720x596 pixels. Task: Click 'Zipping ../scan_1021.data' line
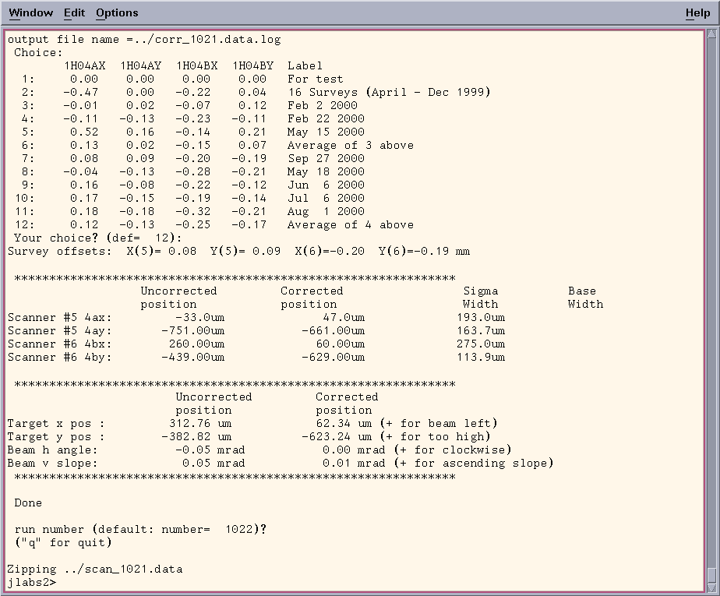click(95, 570)
